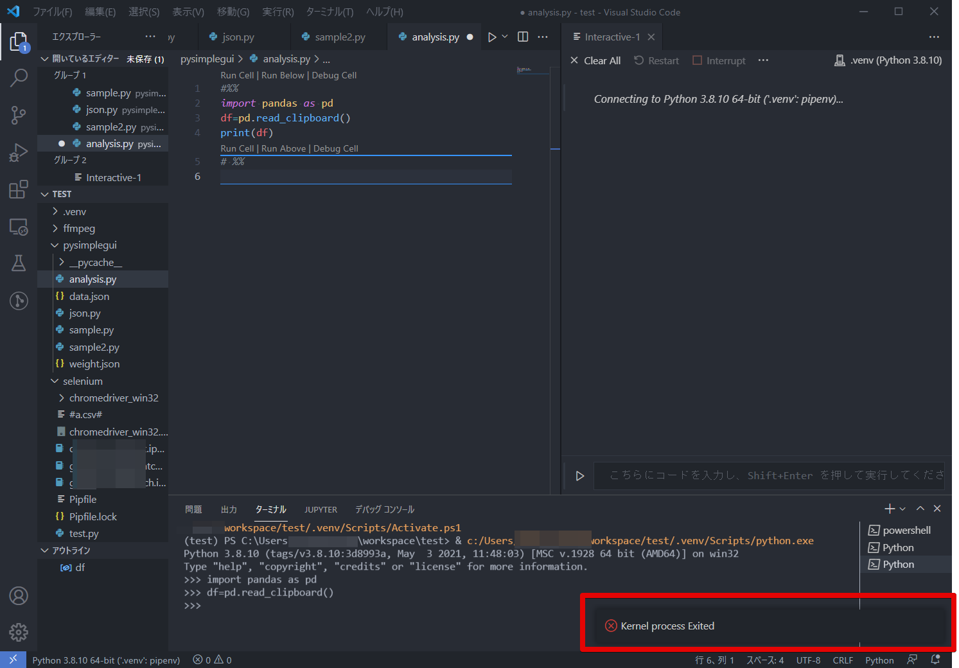The image size is (959, 668).
Task: Open the Source Control view
Action: coord(19,115)
